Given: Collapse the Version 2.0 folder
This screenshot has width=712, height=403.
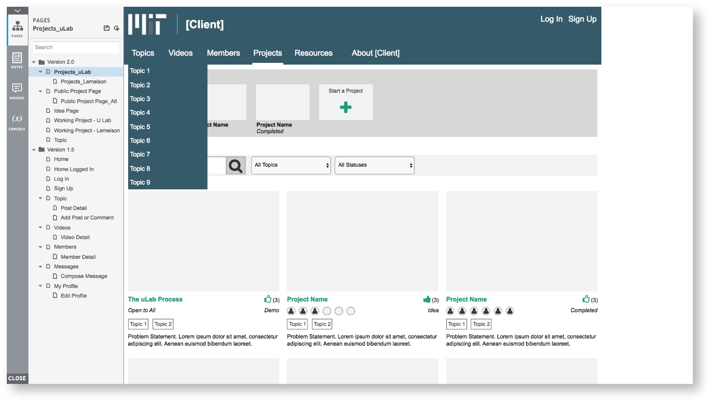Looking at the screenshot, I should pyautogui.click(x=34, y=62).
